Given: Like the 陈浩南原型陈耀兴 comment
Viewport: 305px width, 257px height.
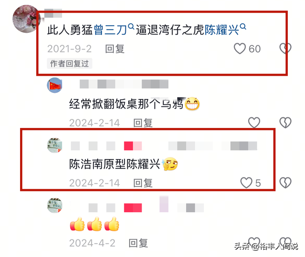Looking at the screenshot, I should [246, 183].
